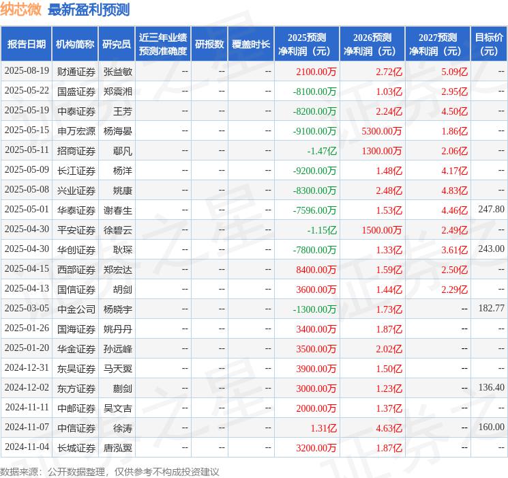Screen dimensions: 508x478
Task: Click analyst name 吴文吉
Action: (117, 408)
